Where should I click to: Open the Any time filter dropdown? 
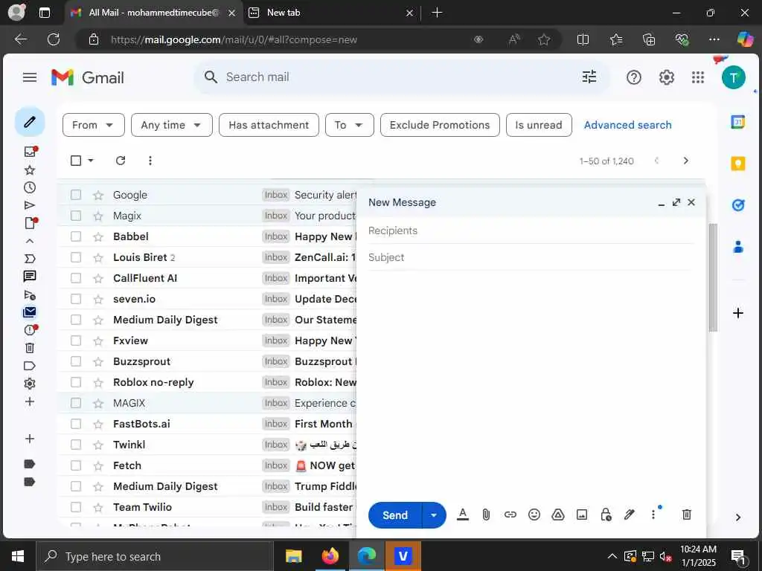pyautogui.click(x=172, y=125)
